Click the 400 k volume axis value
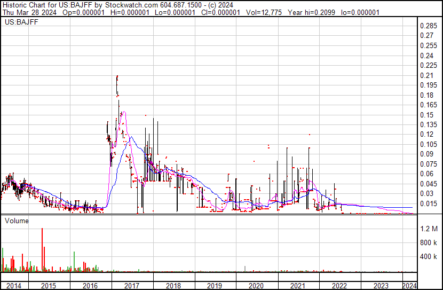The image size is (443, 290). (428, 257)
